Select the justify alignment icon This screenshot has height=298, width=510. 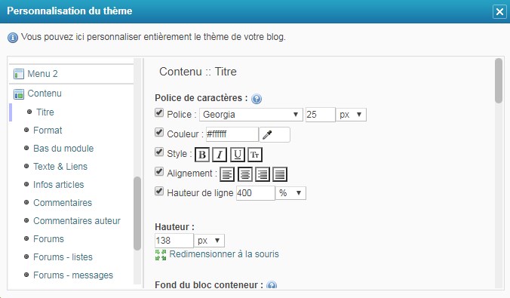pyautogui.click(x=280, y=174)
